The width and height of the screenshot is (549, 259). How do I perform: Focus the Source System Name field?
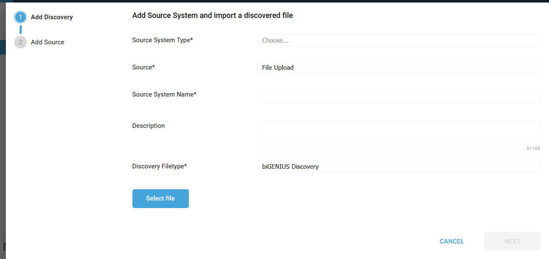point(399,97)
